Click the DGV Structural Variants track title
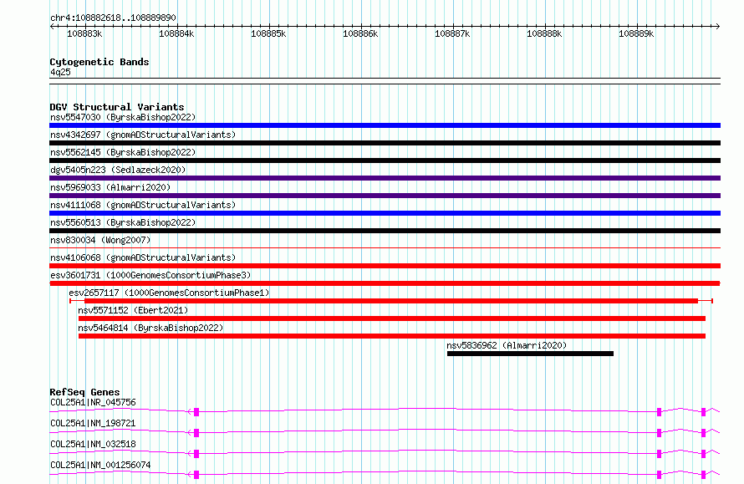 pos(117,107)
